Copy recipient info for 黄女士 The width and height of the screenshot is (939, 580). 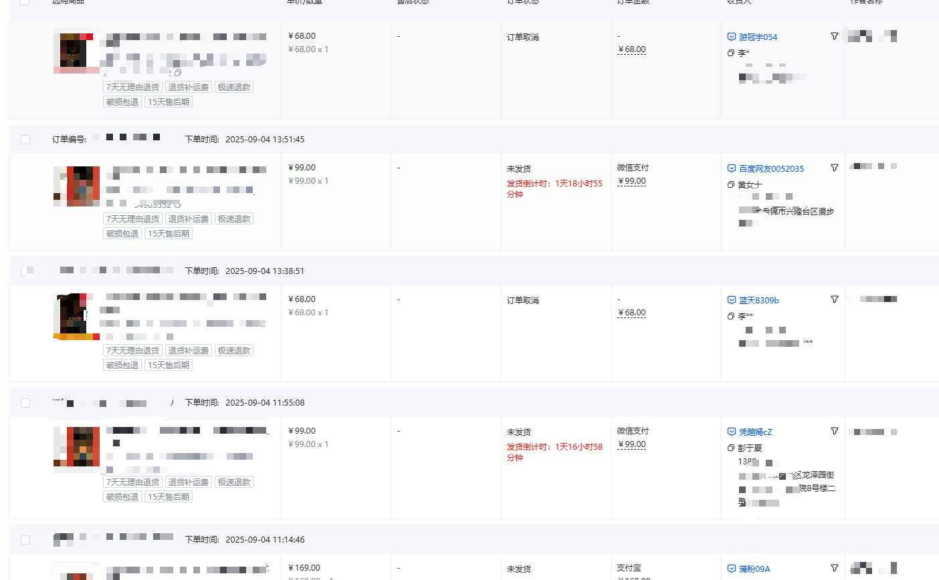click(x=730, y=184)
